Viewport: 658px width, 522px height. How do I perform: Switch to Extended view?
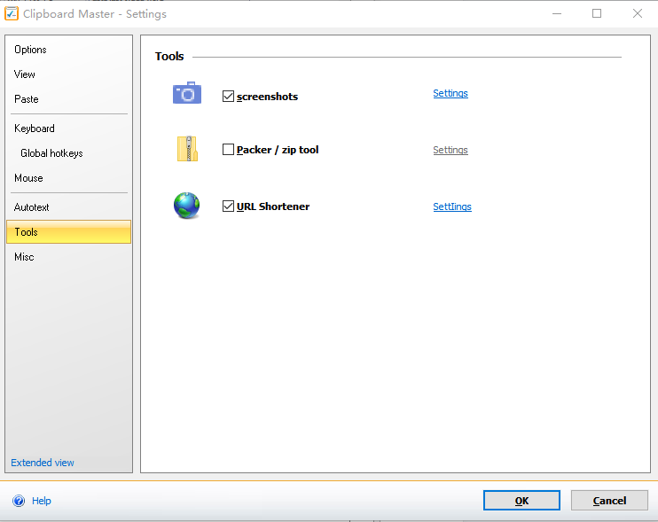tap(43, 463)
